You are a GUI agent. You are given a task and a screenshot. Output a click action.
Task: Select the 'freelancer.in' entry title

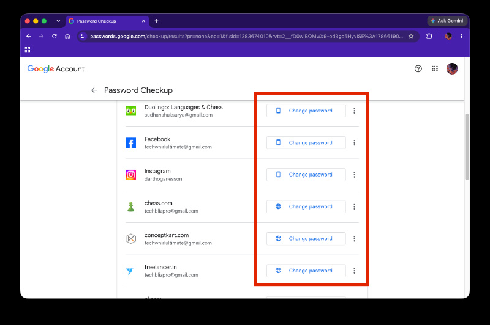pyautogui.click(x=160, y=268)
